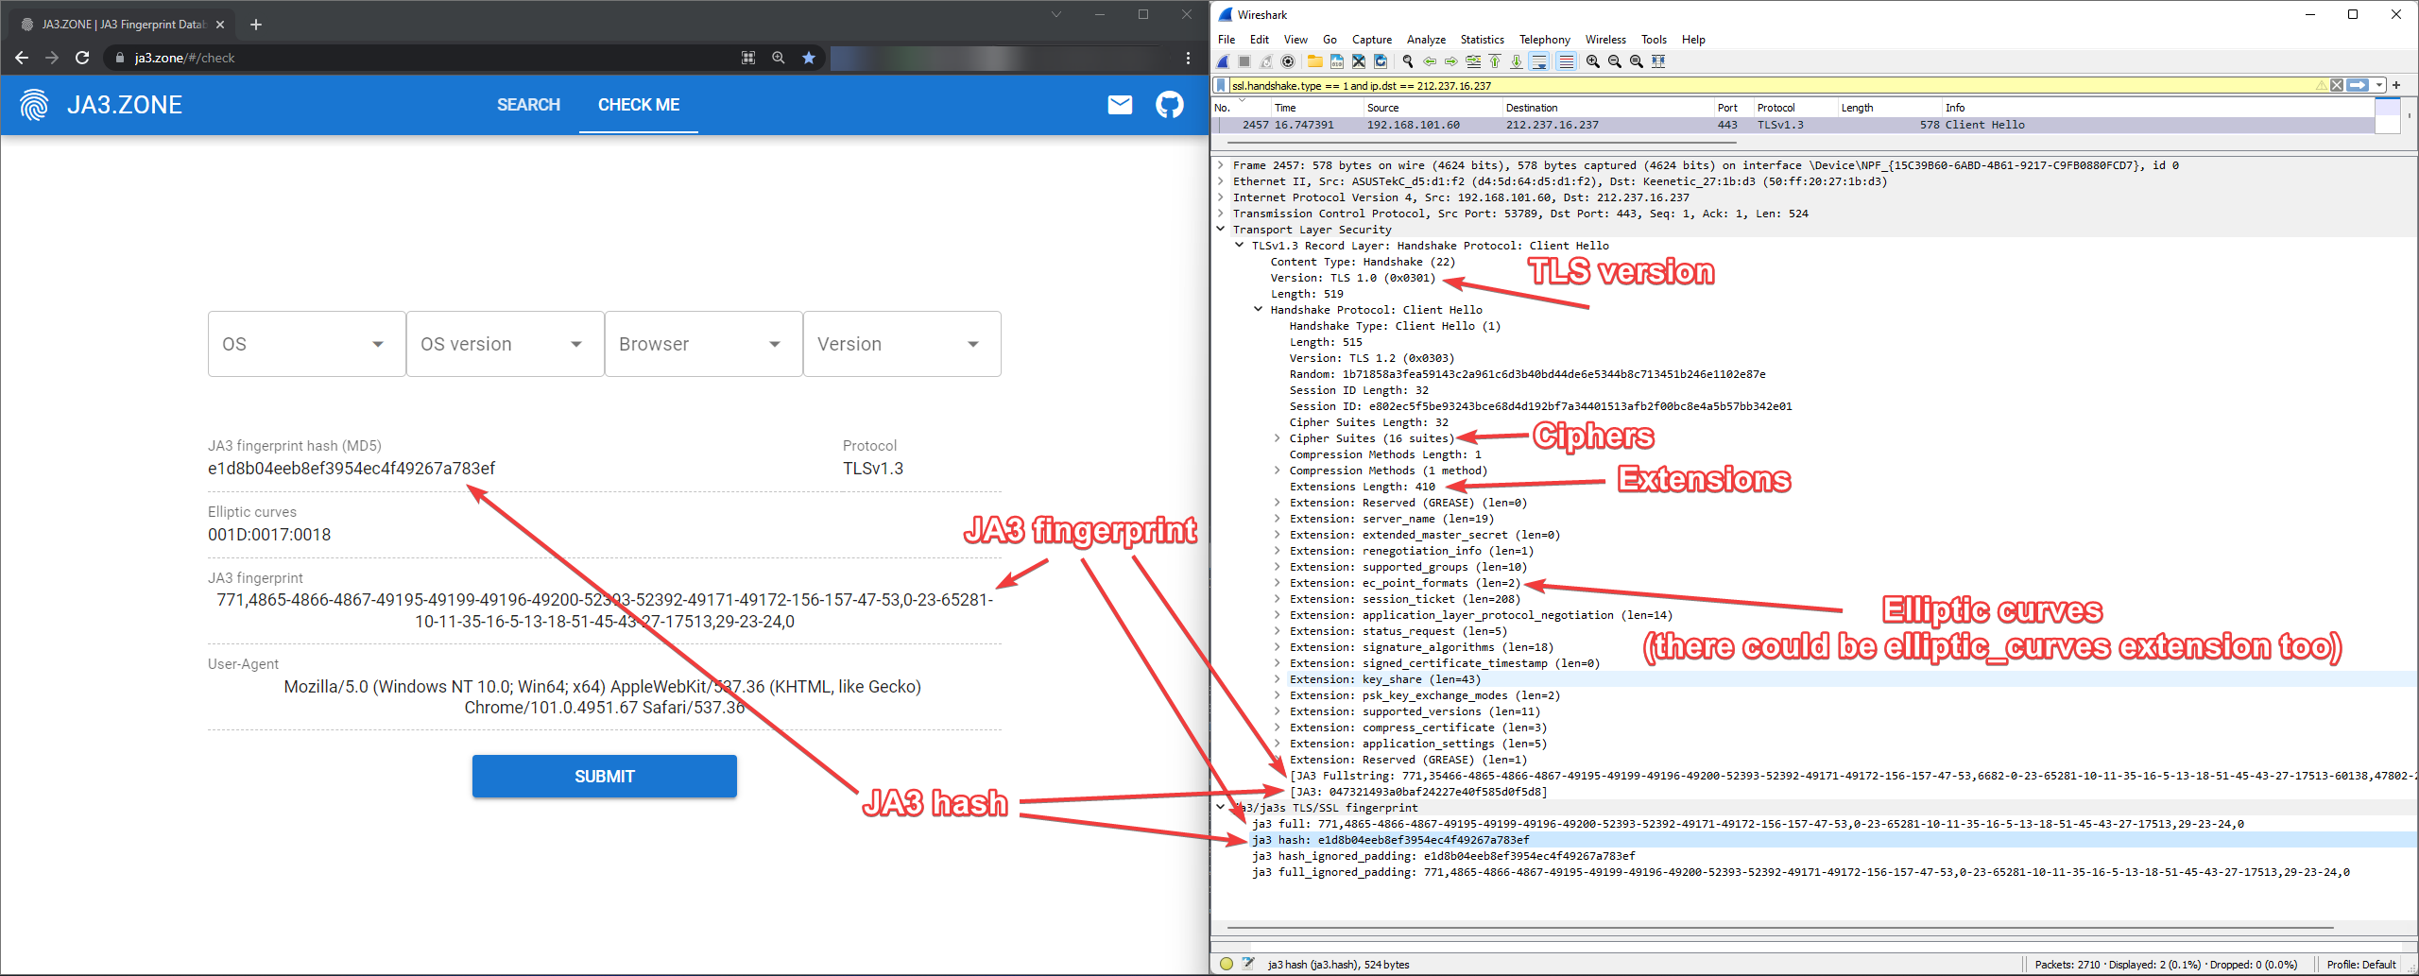Image resolution: width=2419 pixels, height=976 pixels.
Task: Expand the Ethernet II tree node
Action: point(1221,181)
